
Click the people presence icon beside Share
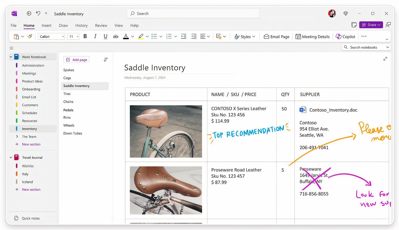coord(388,25)
